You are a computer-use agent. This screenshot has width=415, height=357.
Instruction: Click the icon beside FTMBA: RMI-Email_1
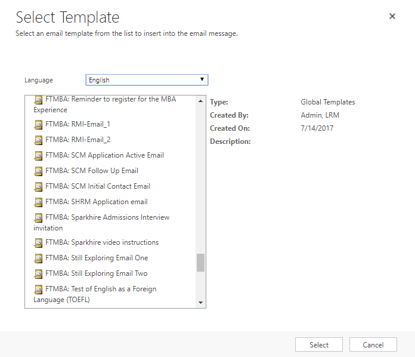tap(38, 124)
